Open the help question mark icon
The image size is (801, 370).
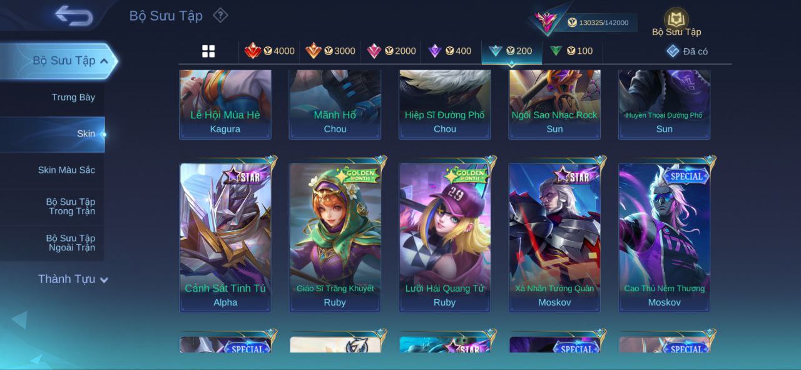[x=220, y=15]
